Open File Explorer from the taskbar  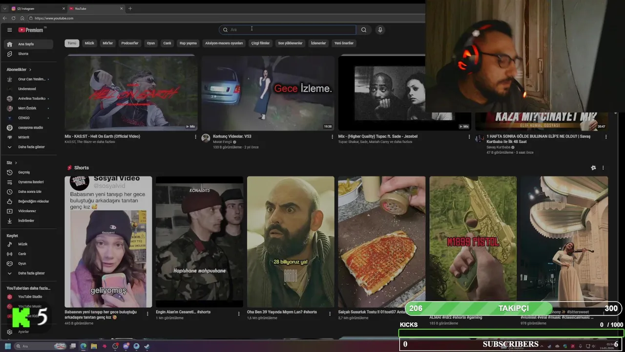tap(94, 346)
